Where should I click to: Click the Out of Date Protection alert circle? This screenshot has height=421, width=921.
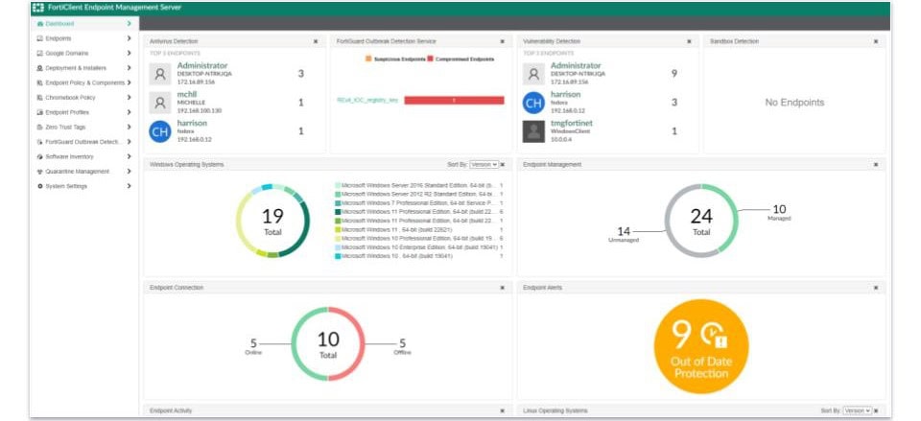click(700, 346)
